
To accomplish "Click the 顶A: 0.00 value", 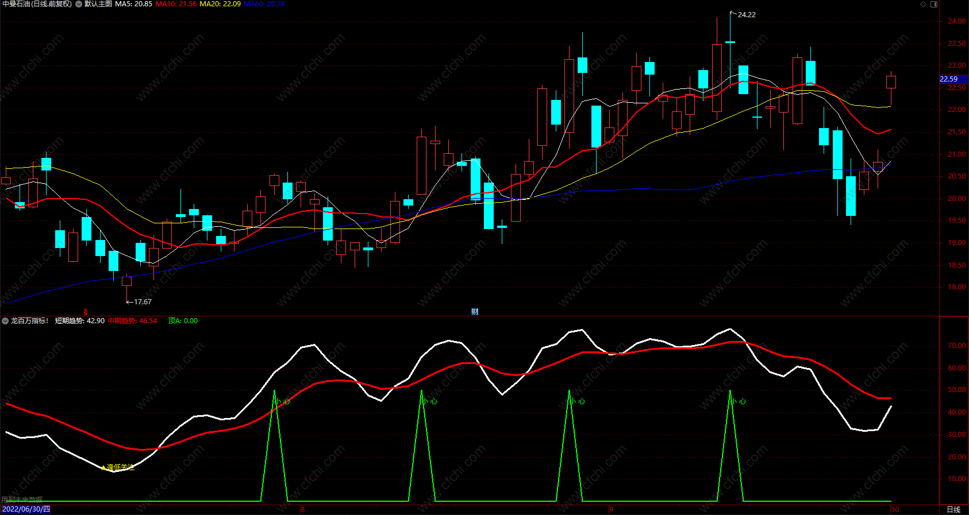I will point(183,321).
